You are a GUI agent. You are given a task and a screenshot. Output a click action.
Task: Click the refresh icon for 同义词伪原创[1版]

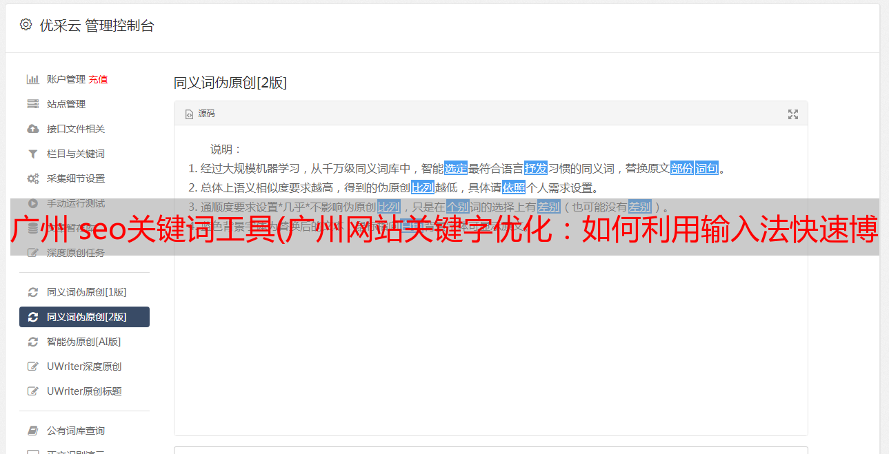(32, 292)
